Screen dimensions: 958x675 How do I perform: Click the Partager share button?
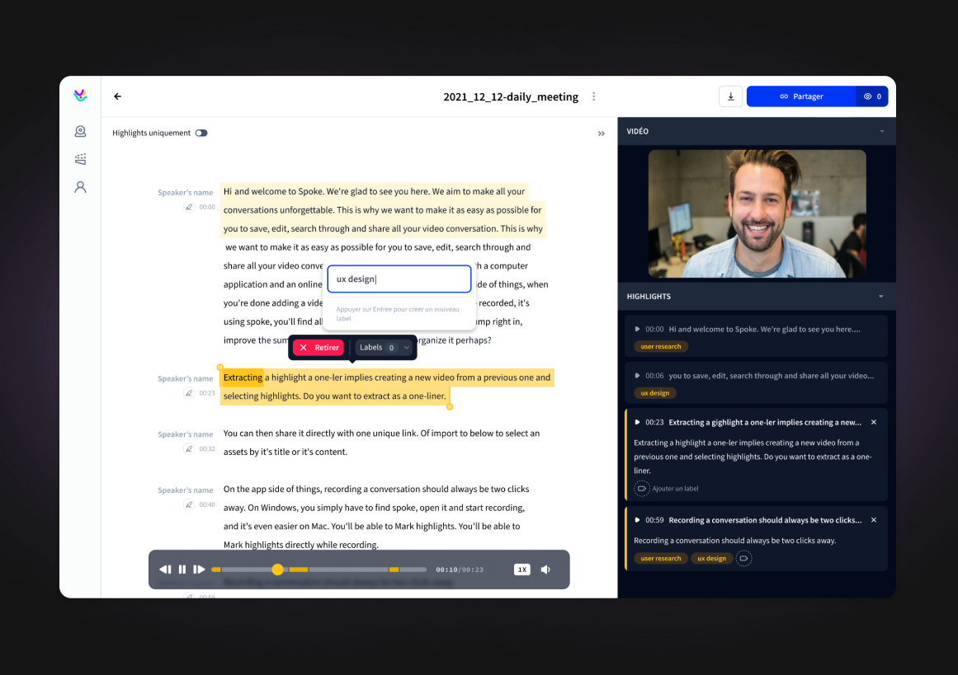click(801, 96)
